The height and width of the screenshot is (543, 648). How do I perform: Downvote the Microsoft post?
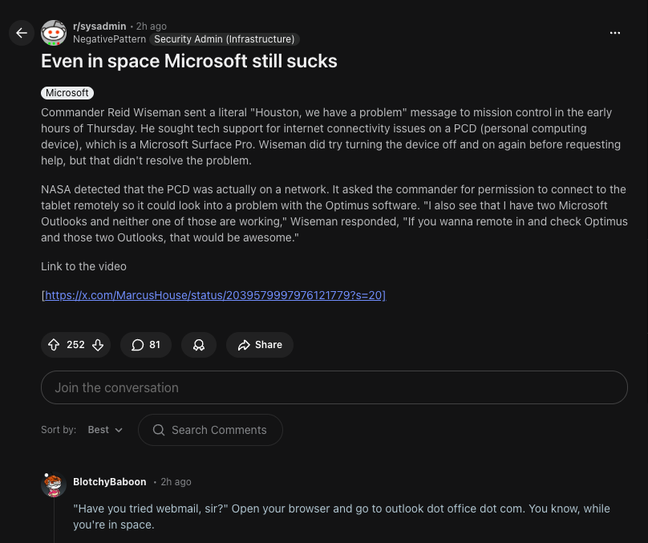click(x=98, y=345)
